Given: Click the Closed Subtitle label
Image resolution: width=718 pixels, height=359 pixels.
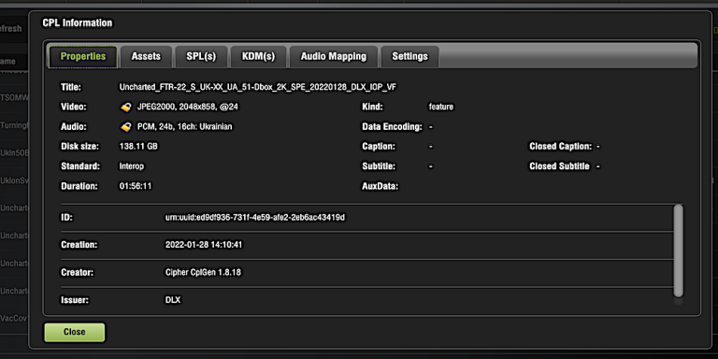Looking at the screenshot, I should tap(560, 166).
